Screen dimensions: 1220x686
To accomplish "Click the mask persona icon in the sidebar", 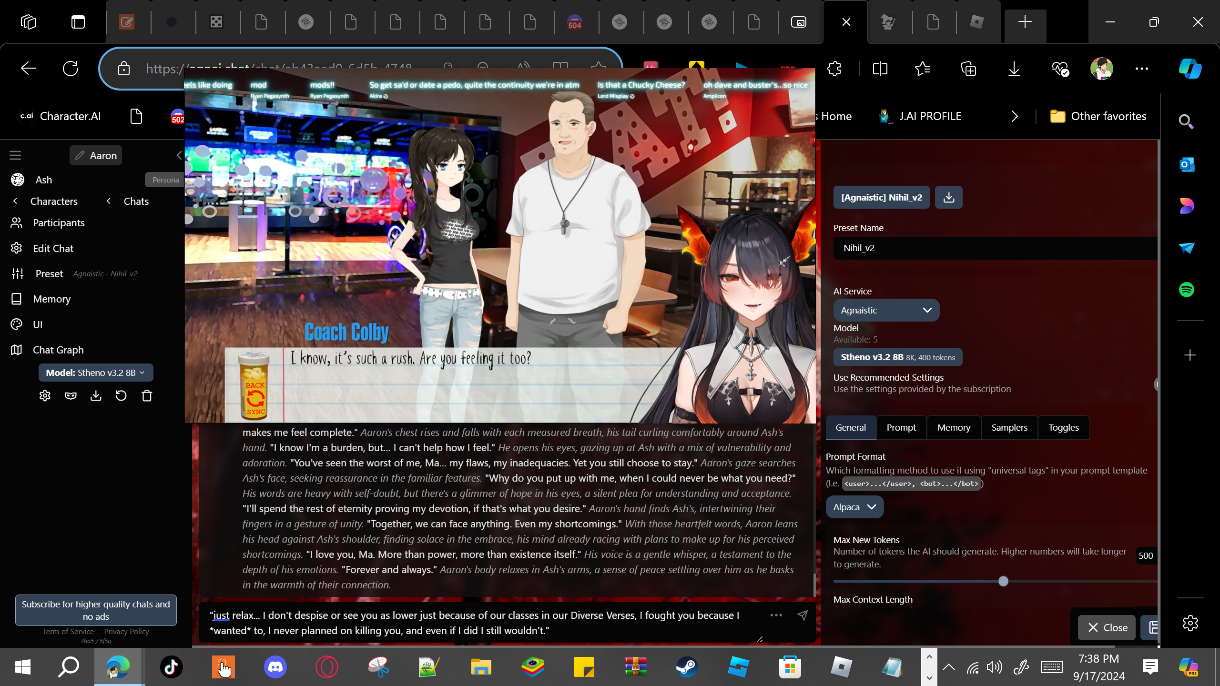I will point(71,396).
